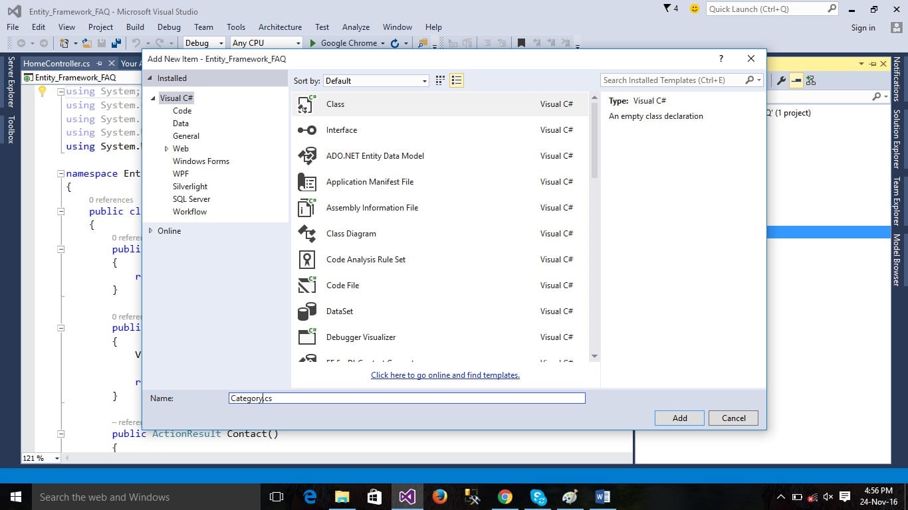Click the Name input field
This screenshot has height=510, width=908.
407,398
